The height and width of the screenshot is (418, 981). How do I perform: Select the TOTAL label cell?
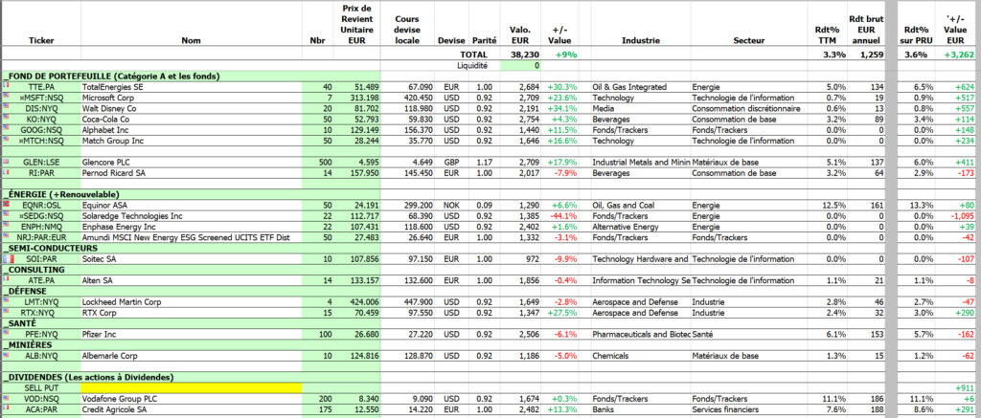[x=473, y=55]
